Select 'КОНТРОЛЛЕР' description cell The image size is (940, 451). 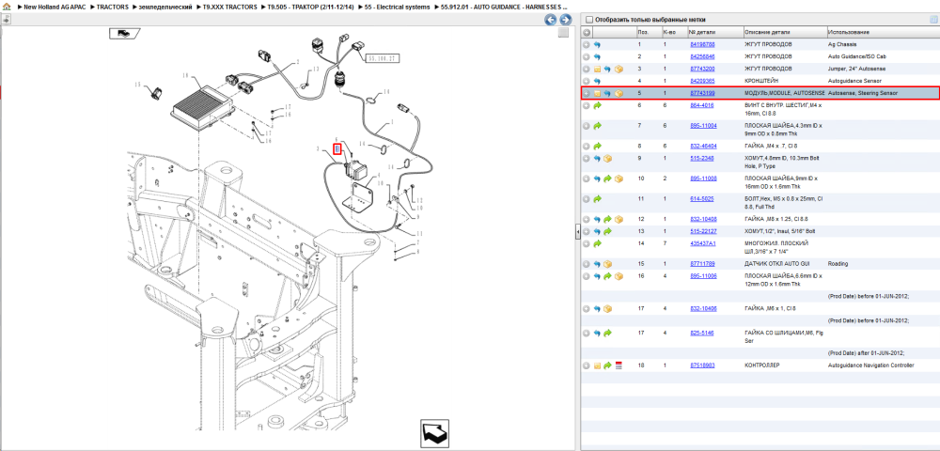pos(762,365)
